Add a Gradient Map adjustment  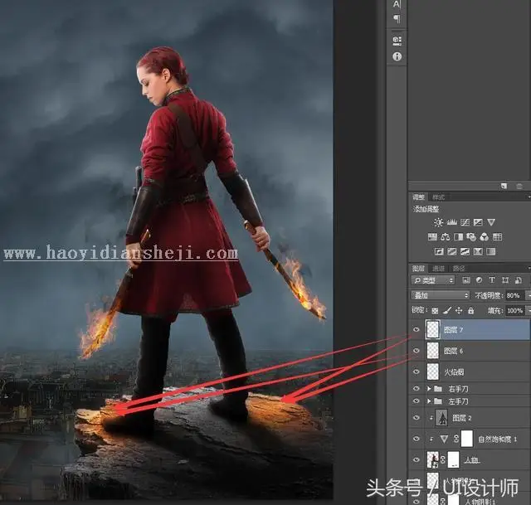(490, 251)
